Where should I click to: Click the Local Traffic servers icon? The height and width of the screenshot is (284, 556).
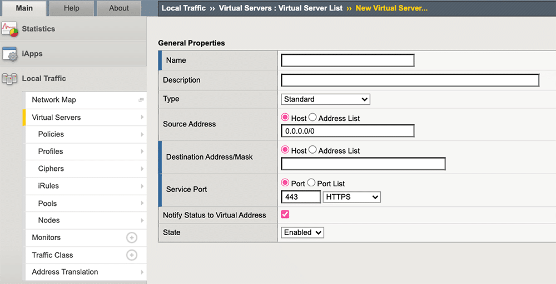tap(10, 79)
